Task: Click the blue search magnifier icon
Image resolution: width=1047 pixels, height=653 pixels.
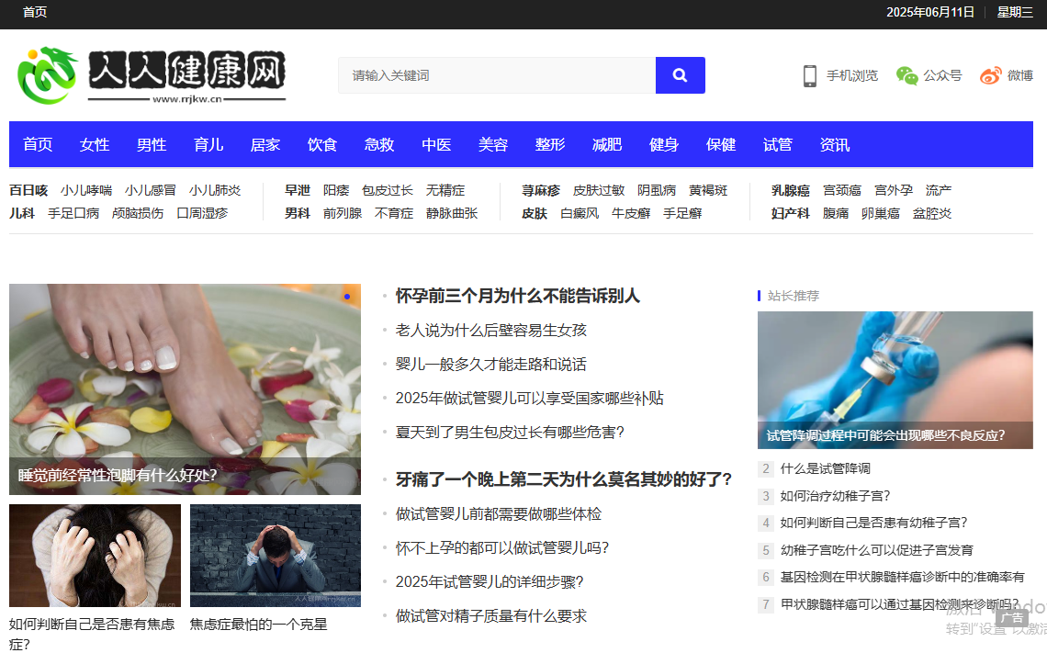Action: pyautogui.click(x=680, y=74)
